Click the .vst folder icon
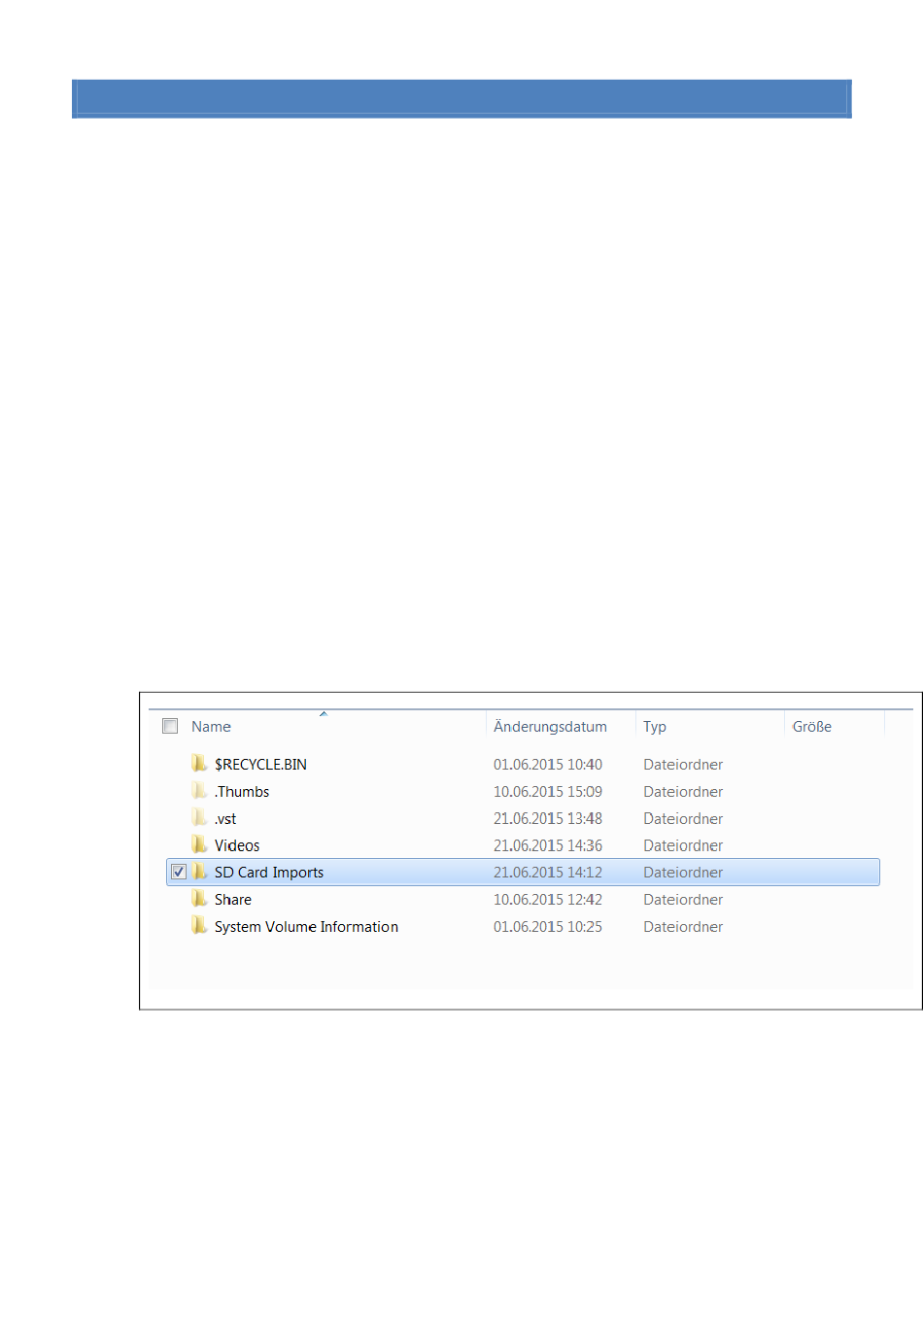Viewport: 923px width, 1339px height. pyautogui.click(x=199, y=817)
